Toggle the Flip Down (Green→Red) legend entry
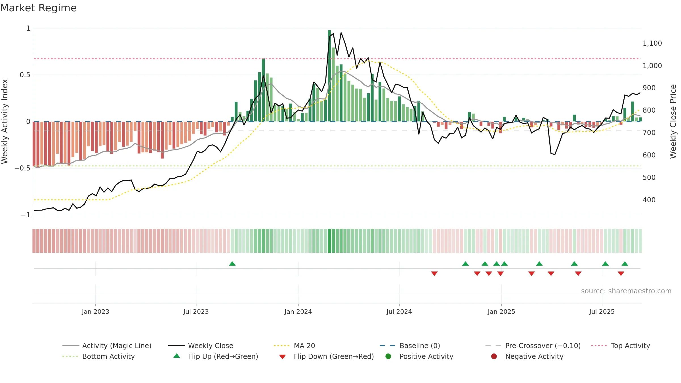Screen dimensions: 681x383 click(x=326, y=356)
